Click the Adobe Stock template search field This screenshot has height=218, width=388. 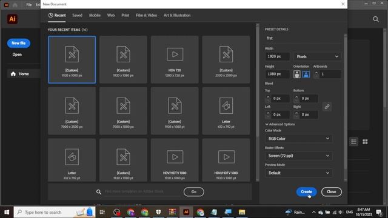tap(142, 191)
